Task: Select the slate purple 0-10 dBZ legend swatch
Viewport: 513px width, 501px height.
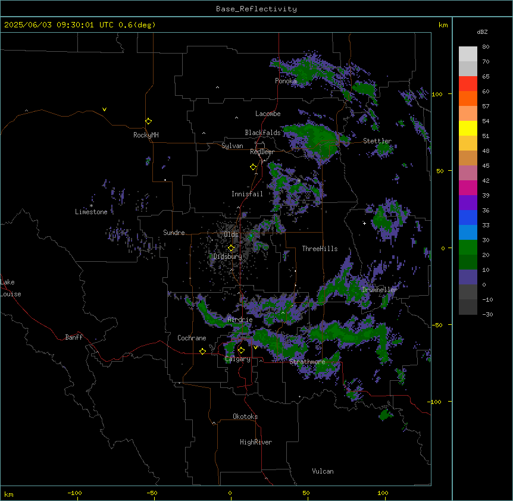Action: click(468, 277)
